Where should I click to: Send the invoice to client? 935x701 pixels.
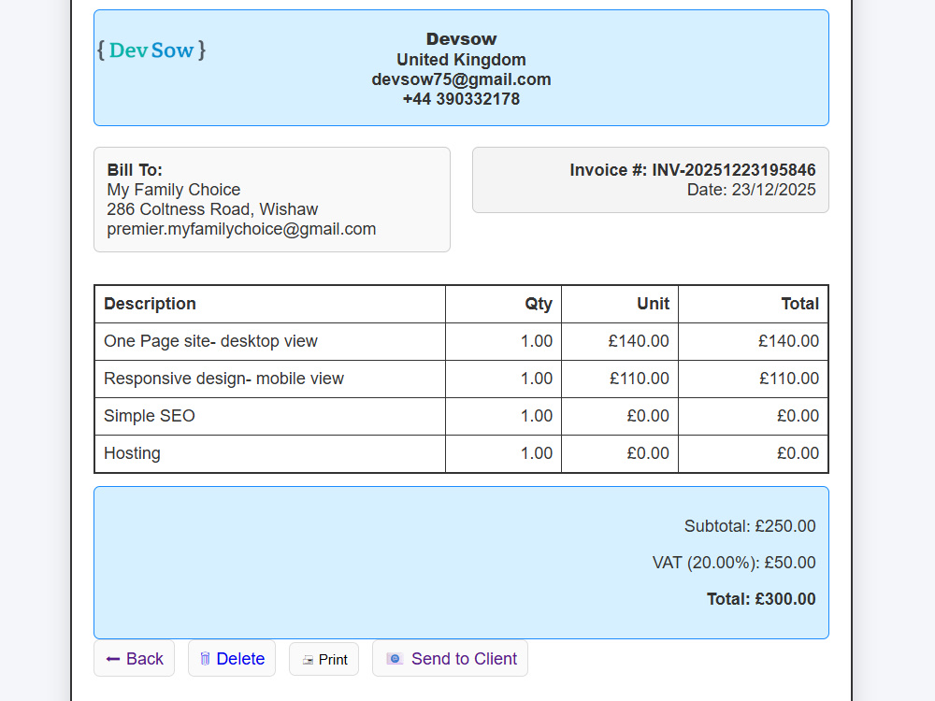coord(451,659)
